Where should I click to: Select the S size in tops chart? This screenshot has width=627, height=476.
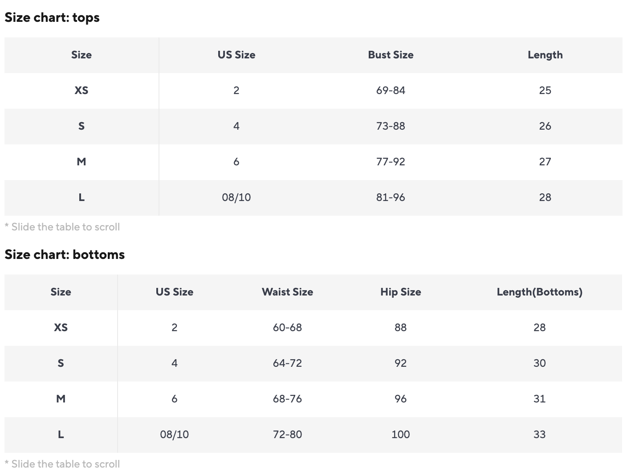point(81,126)
